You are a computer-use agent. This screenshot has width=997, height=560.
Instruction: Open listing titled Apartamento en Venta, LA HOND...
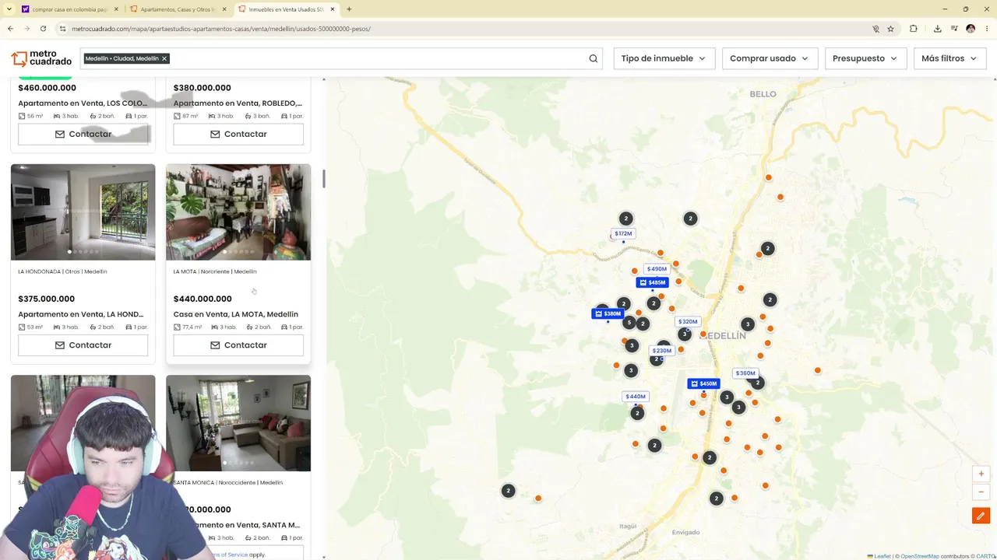[x=81, y=314]
